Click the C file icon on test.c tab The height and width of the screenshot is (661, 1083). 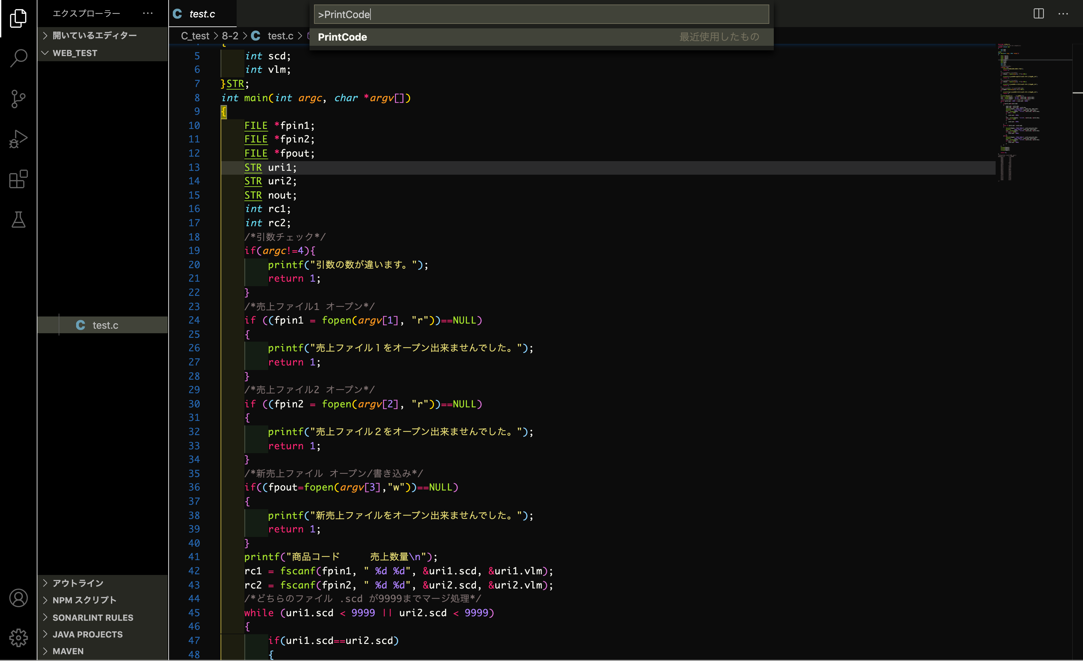pos(177,13)
